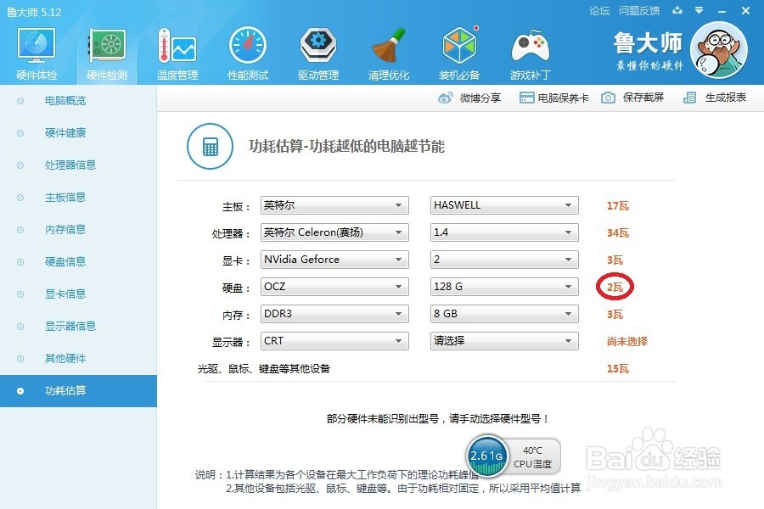Expand the 硬盘 capacity dropdown showing 128 G

click(504, 287)
